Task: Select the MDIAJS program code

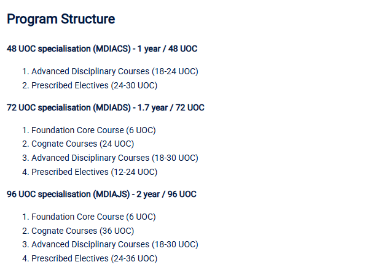Action: pyautogui.click(x=111, y=194)
